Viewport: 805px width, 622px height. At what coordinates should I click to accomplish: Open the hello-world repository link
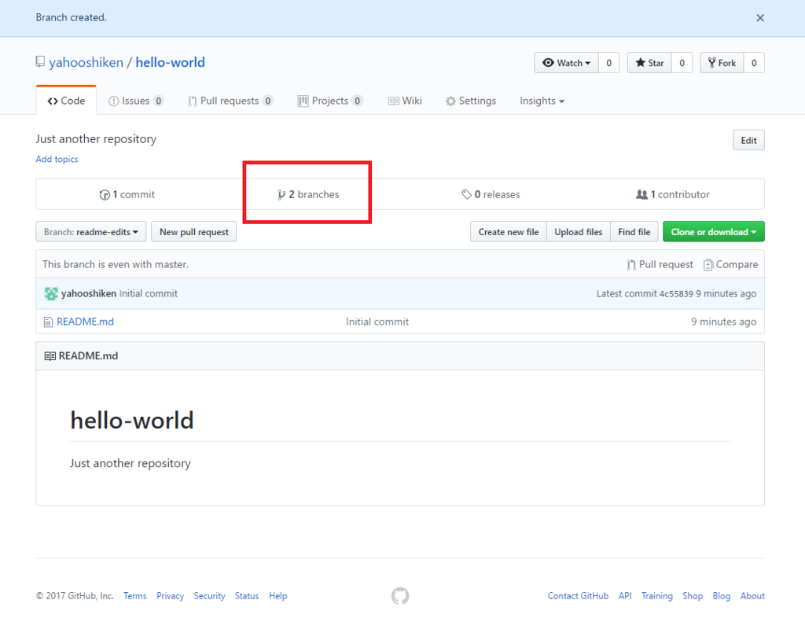[x=170, y=62]
